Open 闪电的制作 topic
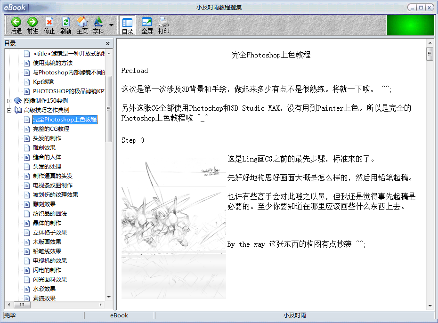Image resolution: width=438 pixels, height=323 pixels. [x=47, y=270]
